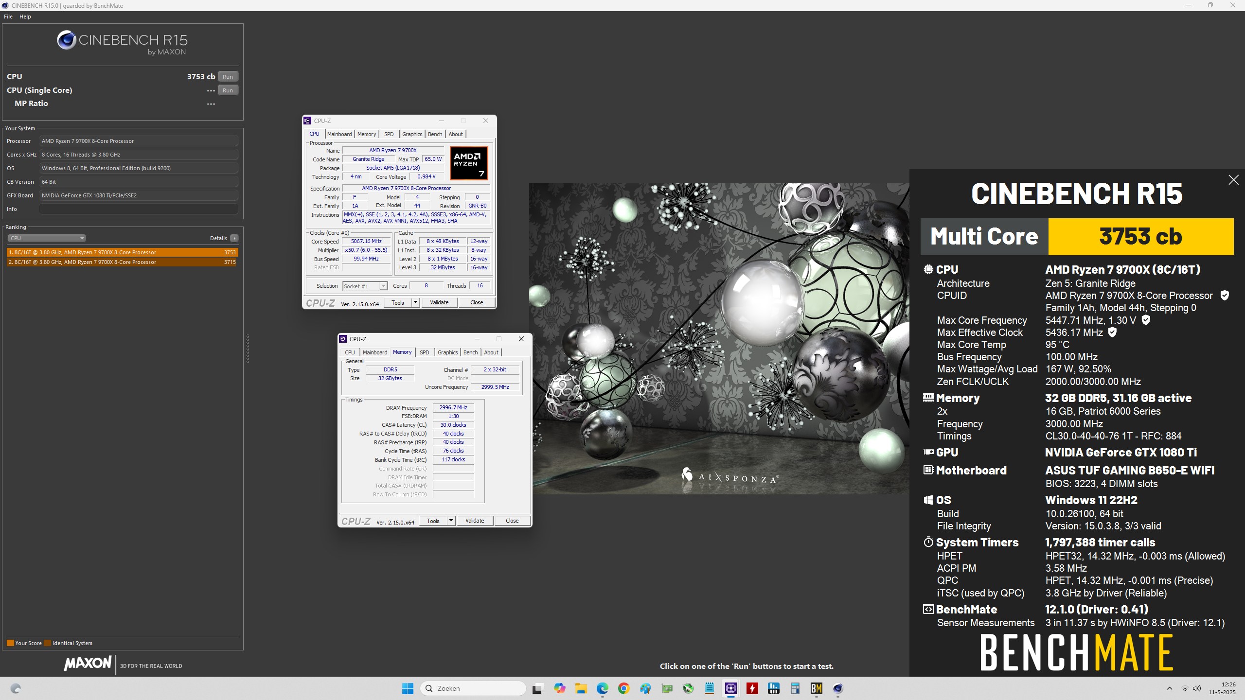Click verified shield icon next to CPUID

(1225, 296)
